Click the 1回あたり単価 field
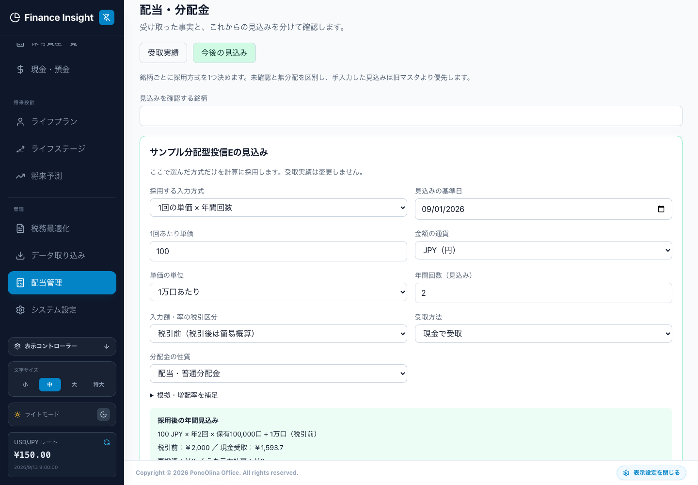 coord(278,251)
